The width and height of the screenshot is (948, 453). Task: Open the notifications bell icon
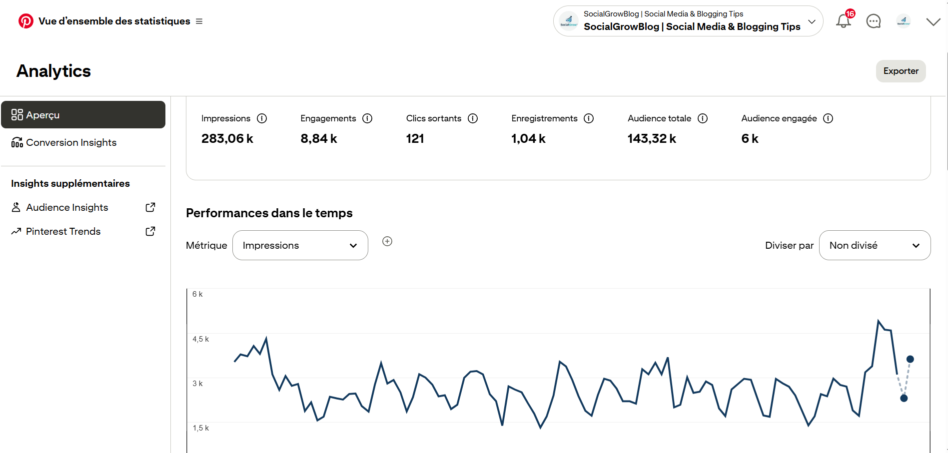pos(844,20)
